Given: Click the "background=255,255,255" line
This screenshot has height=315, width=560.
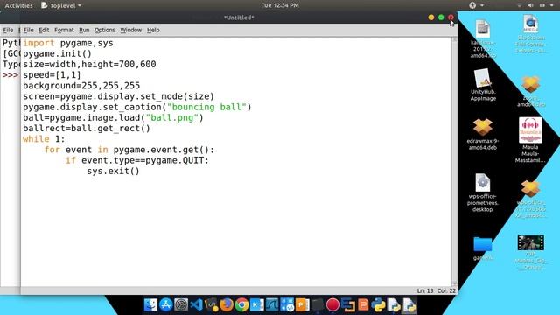Looking at the screenshot, I should coord(81,86).
